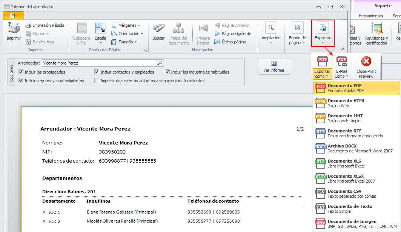Image resolution: width=401 pixels, height=232 pixels.
Task: Jump to Última página
Action: (230, 42)
